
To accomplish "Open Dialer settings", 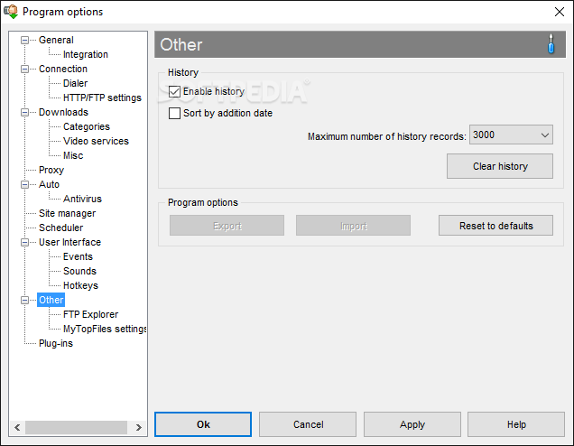I will click(x=76, y=83).
